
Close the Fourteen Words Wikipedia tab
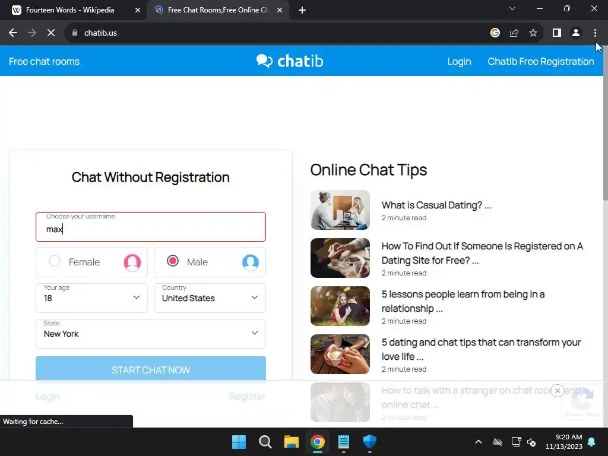click(x=138, y=11)
